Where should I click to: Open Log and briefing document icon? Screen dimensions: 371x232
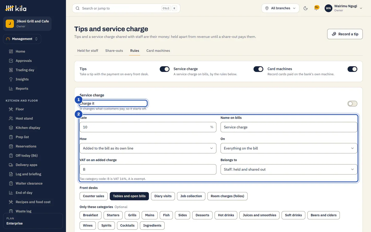point(11,174)
